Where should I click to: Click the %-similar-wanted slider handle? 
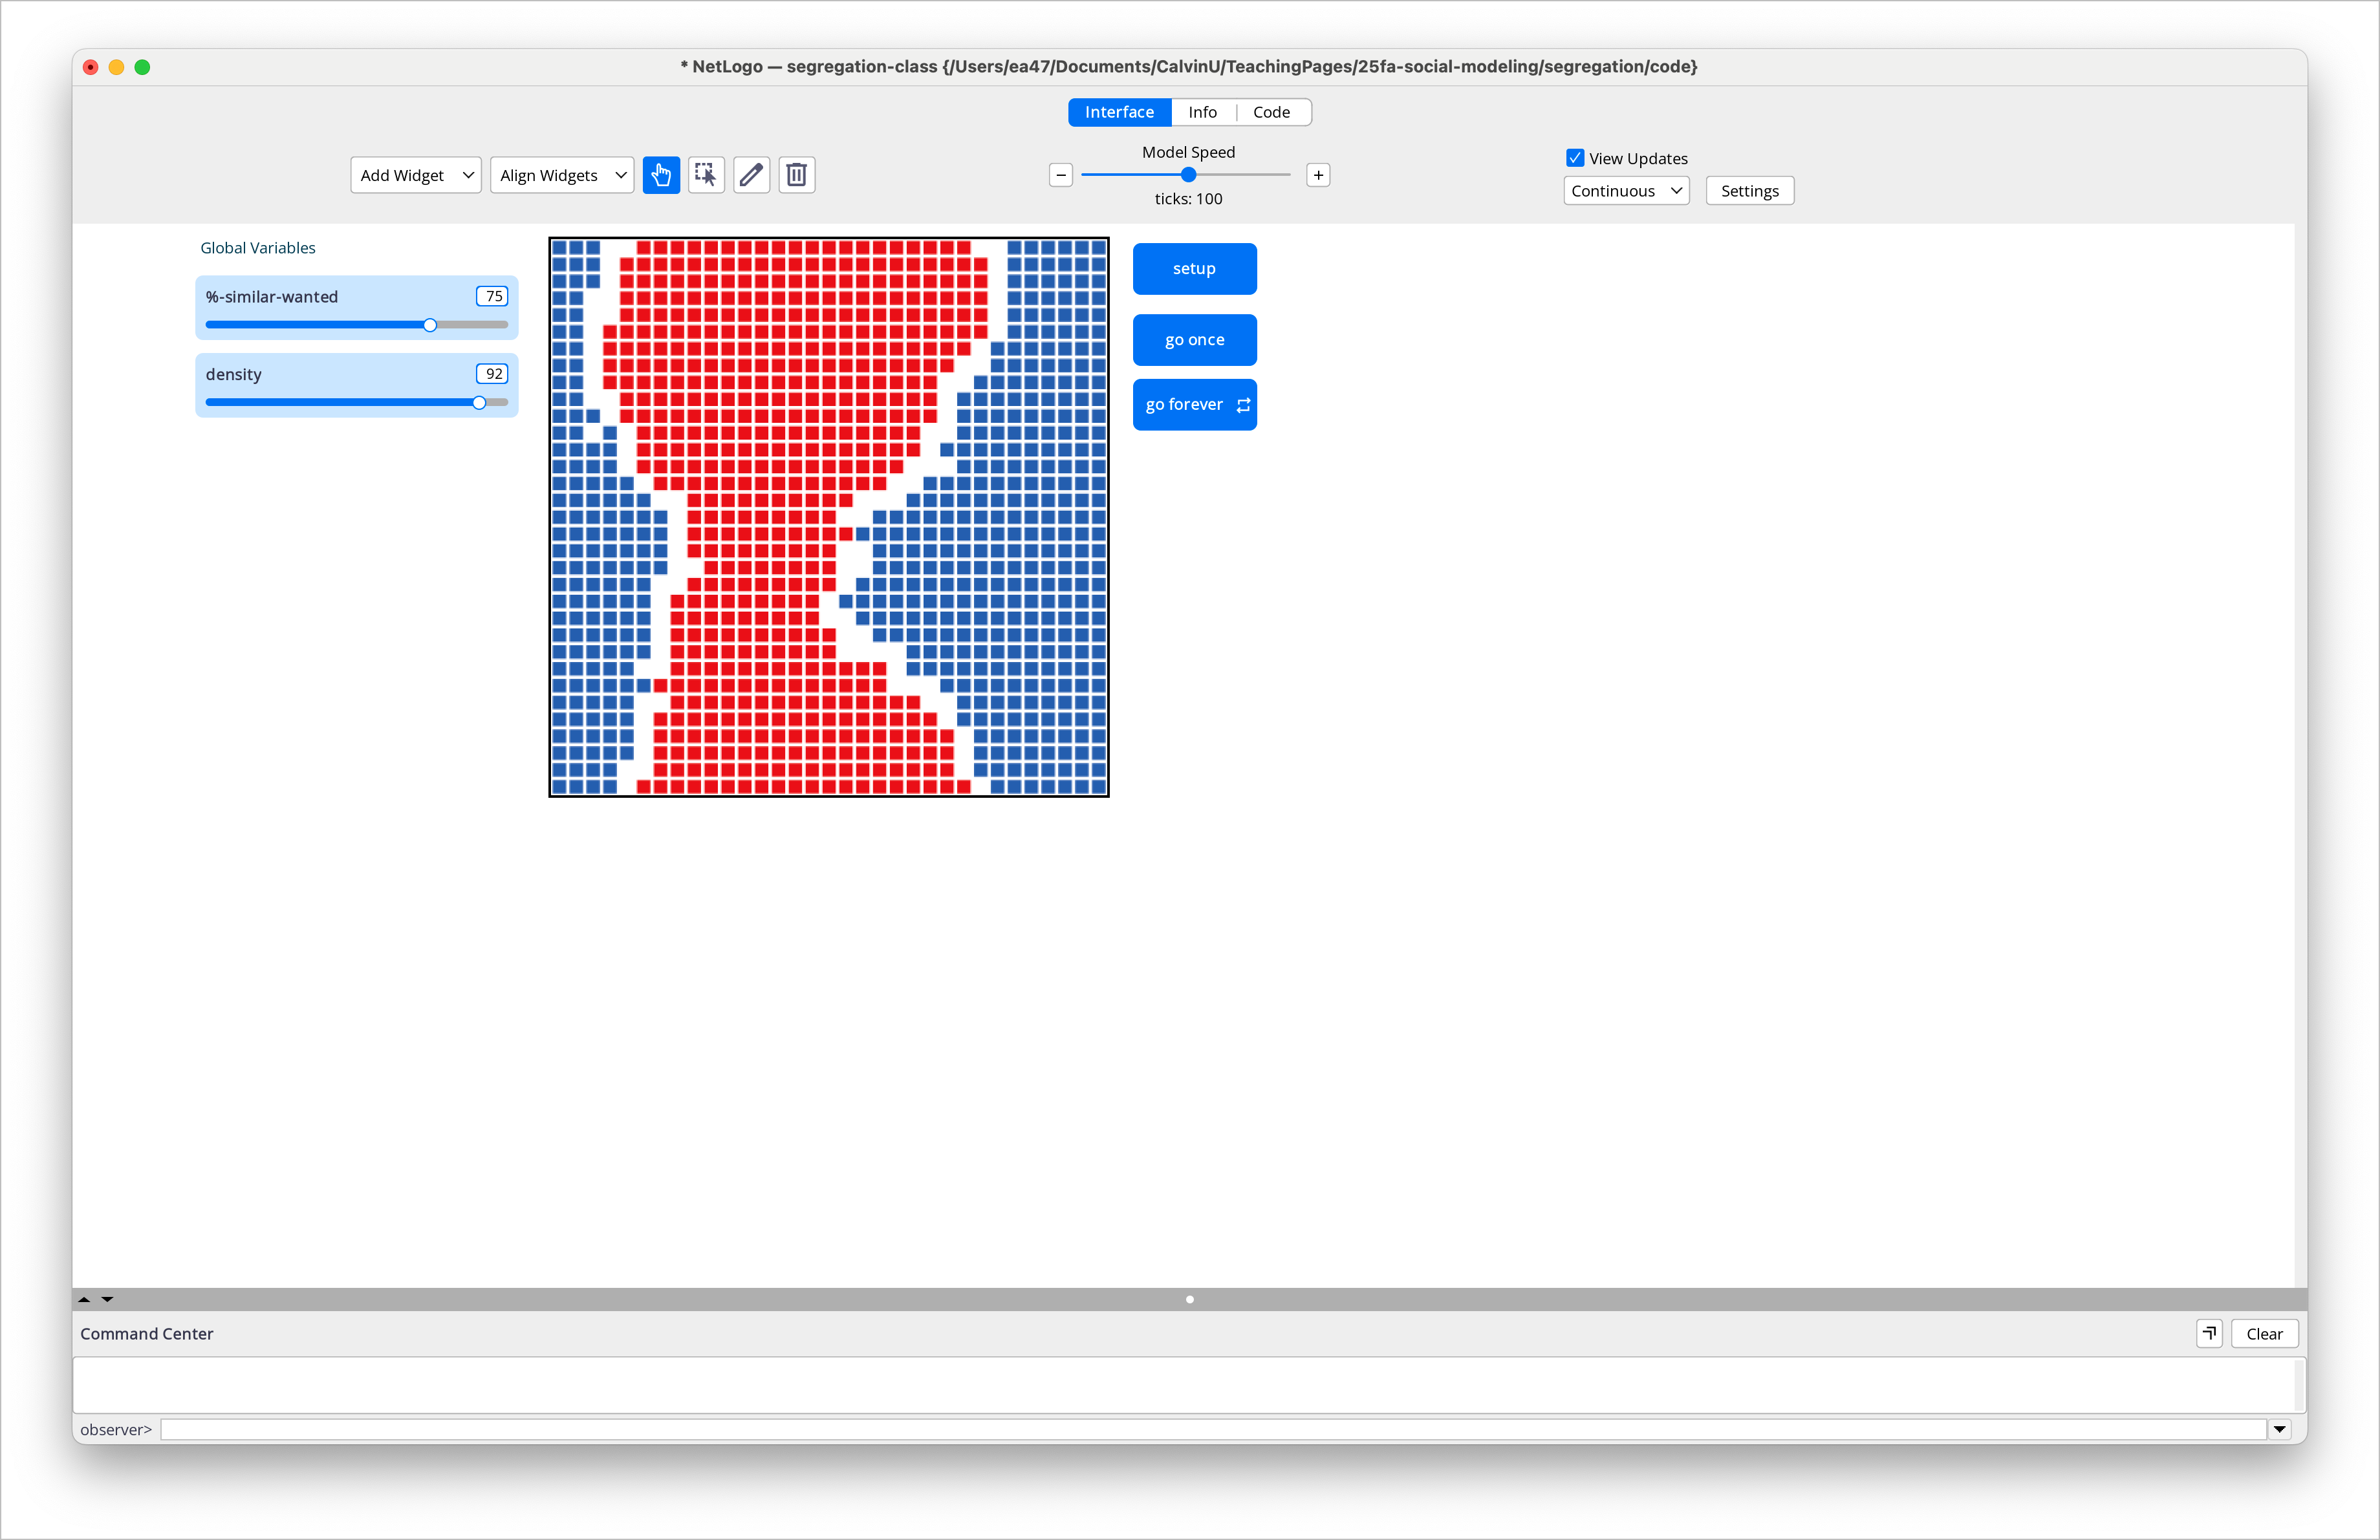430,325
